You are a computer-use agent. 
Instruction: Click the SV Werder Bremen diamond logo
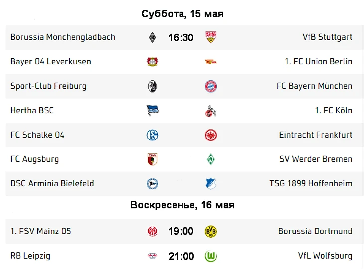[x=211, y=159]
